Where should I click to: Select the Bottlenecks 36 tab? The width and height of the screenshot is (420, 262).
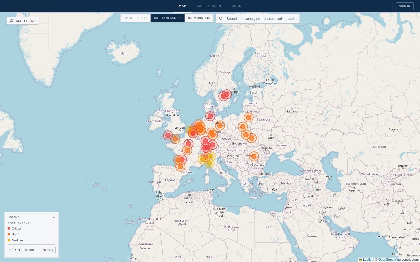pyautogui.click(x=167, y=18)
